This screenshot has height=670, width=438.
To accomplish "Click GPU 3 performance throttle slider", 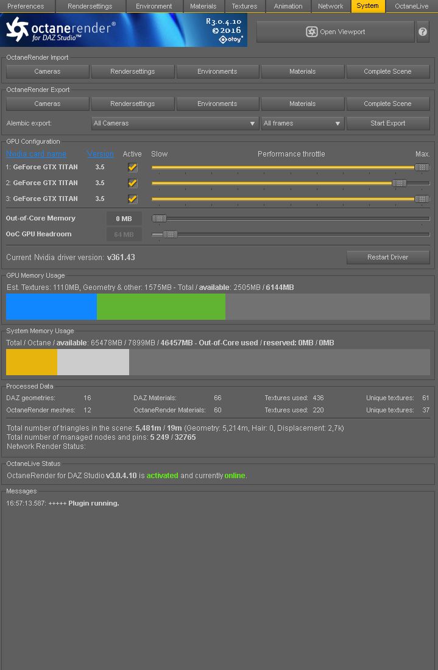I will tap(291, 199).
